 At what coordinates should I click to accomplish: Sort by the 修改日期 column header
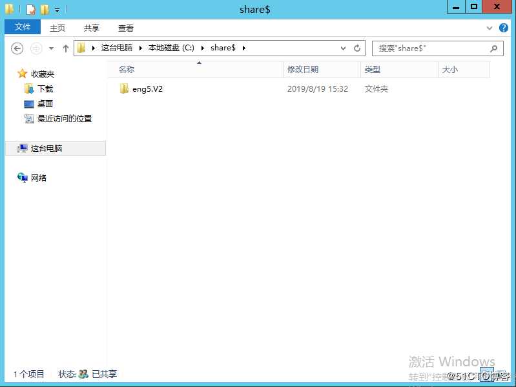coord(322,69)
